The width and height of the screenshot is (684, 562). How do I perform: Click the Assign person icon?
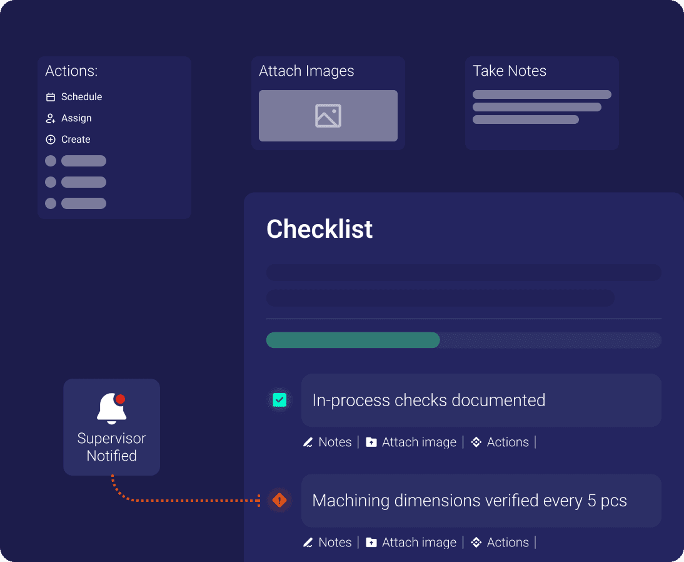point(51,118)
